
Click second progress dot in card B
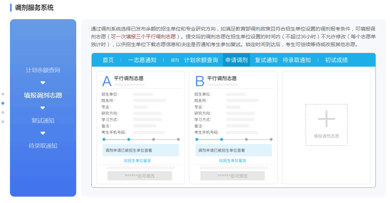tap(222, 139)
